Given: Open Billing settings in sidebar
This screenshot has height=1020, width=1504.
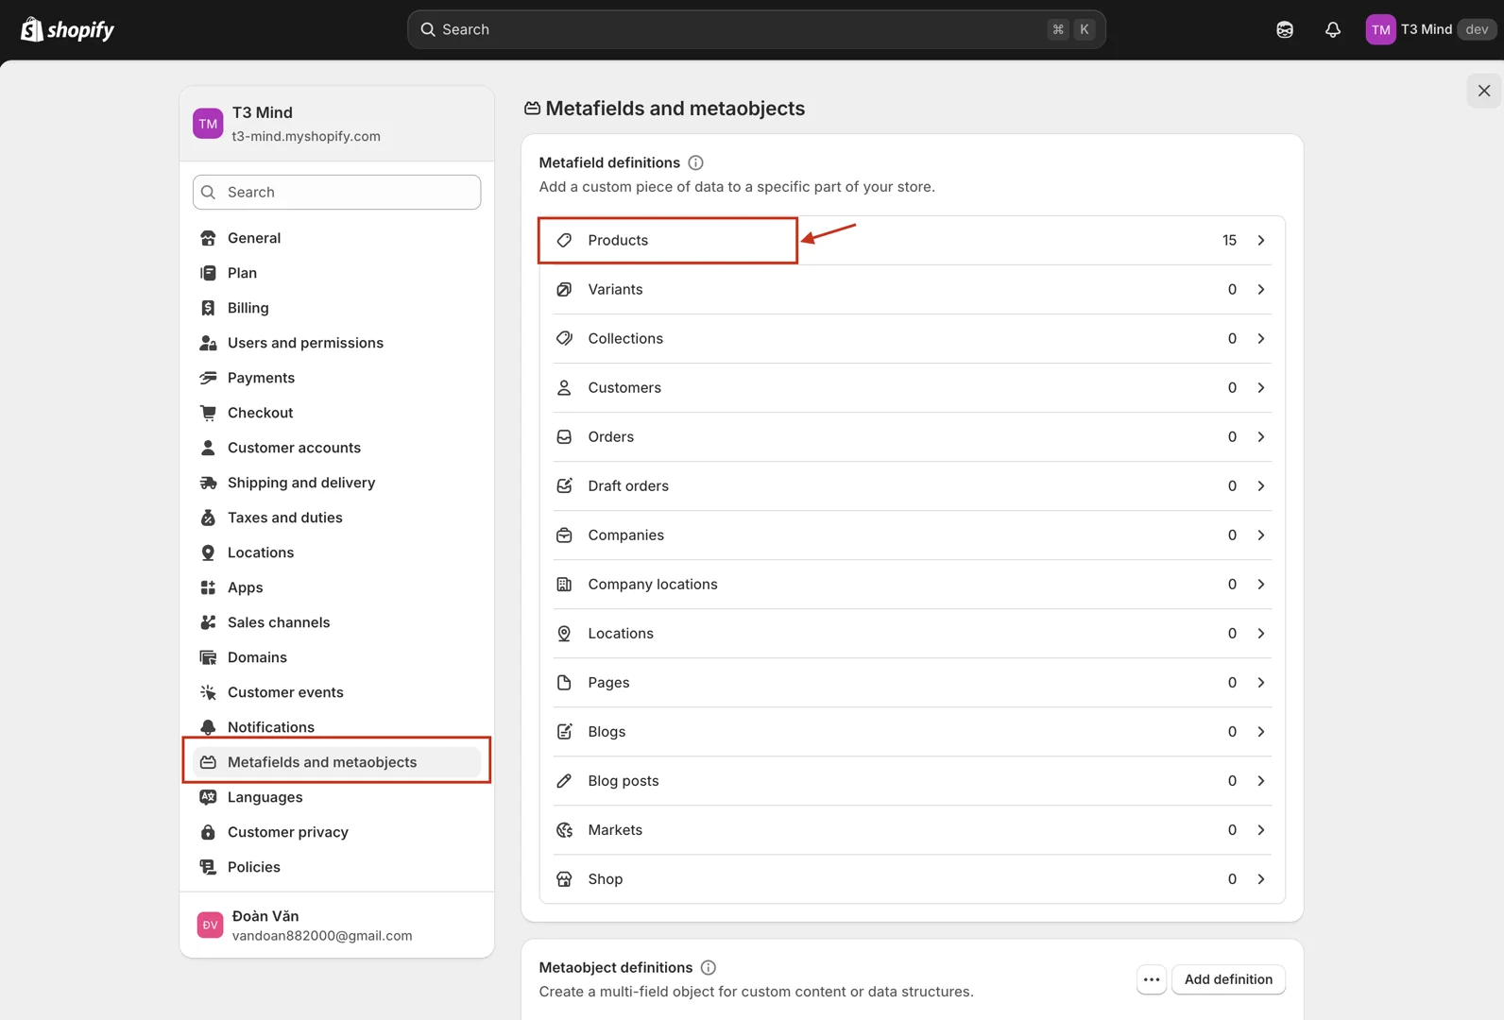Looking at the screenshot, I should pyautogui.click(x=336, y=308).
